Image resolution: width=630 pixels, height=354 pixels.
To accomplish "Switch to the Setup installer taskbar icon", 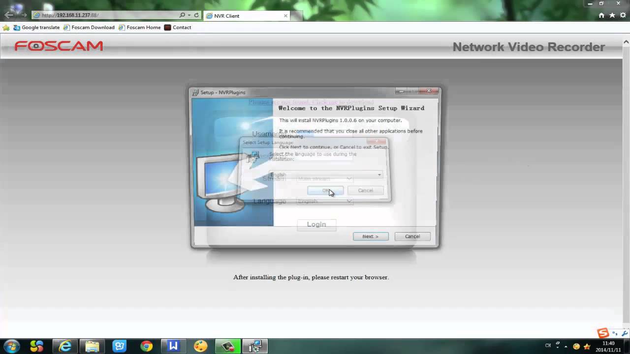I will click(254, 346).
